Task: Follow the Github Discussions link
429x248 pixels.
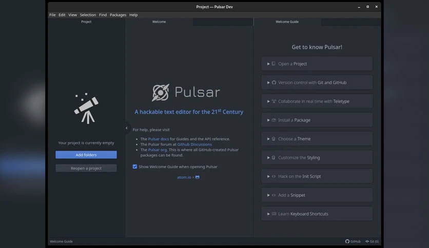Action: [194, 144]
